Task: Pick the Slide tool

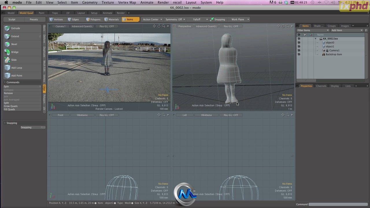Action: coord(22,60)
